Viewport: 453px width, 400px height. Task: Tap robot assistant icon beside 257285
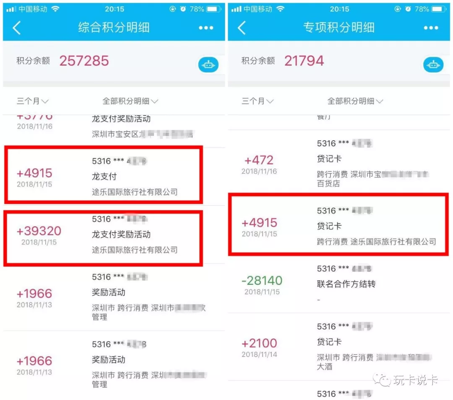click(208, 65)
